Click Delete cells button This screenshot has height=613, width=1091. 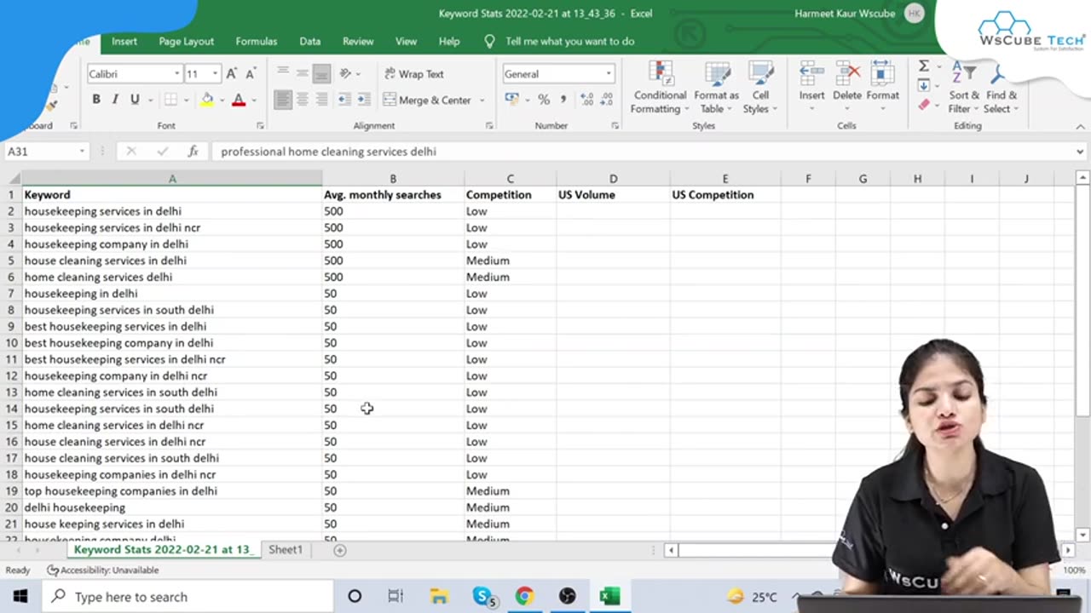pyautogui.click(x=846, y=88)
